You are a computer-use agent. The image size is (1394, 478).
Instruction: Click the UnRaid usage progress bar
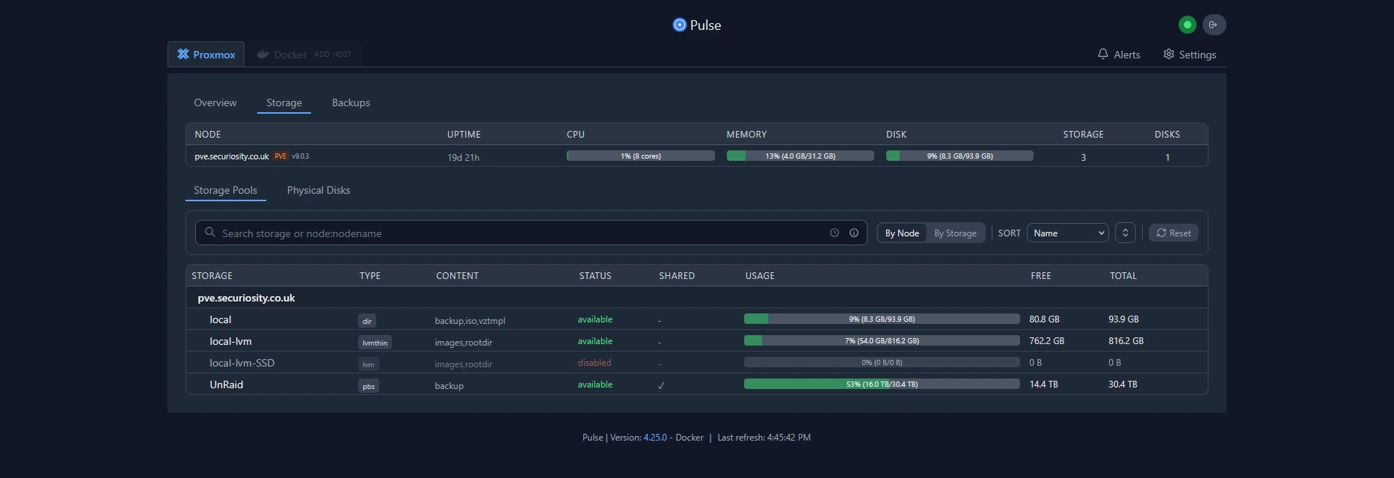pyautogui.click(x=881, y=384)
